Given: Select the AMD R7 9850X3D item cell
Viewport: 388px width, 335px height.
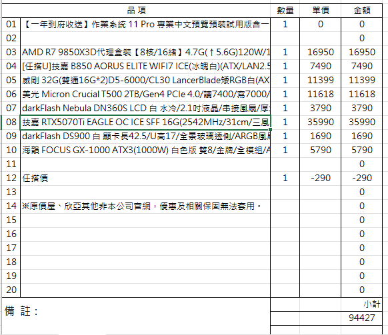Looking at the screenshot, I should point(145,52).
